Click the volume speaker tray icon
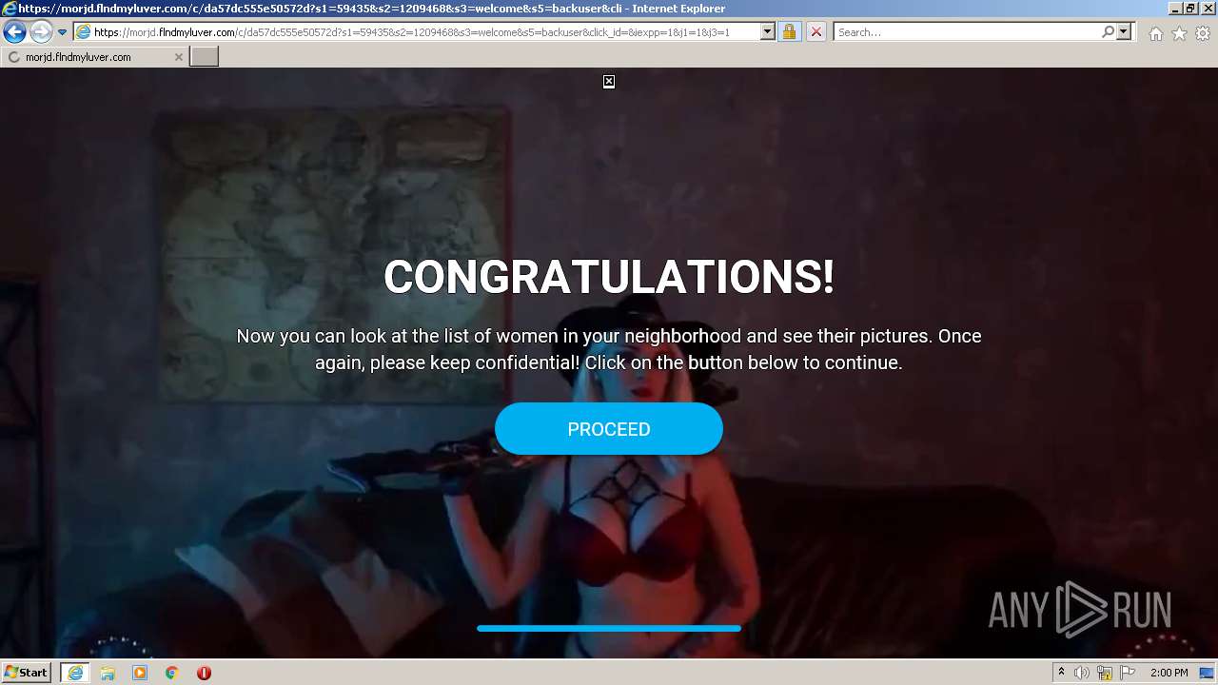1218x685 pixels. tap(1082, 673)
